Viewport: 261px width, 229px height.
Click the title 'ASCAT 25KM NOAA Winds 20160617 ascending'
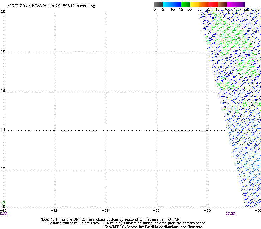(51, 6)
